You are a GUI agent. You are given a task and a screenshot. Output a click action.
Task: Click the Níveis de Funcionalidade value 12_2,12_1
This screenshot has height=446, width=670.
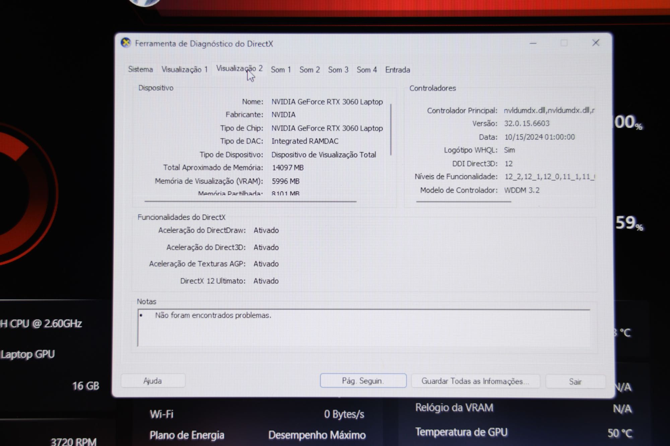(x=549, y=177)
